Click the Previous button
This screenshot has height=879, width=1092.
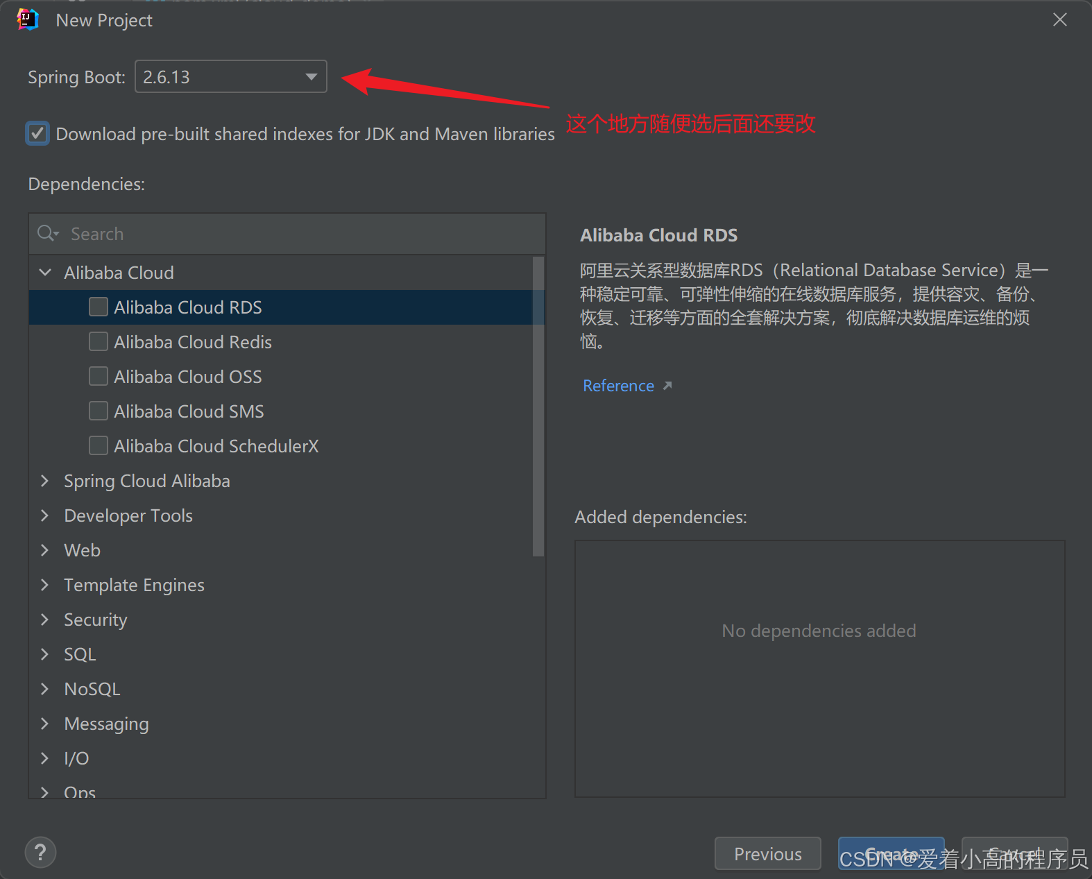point(768,853)
